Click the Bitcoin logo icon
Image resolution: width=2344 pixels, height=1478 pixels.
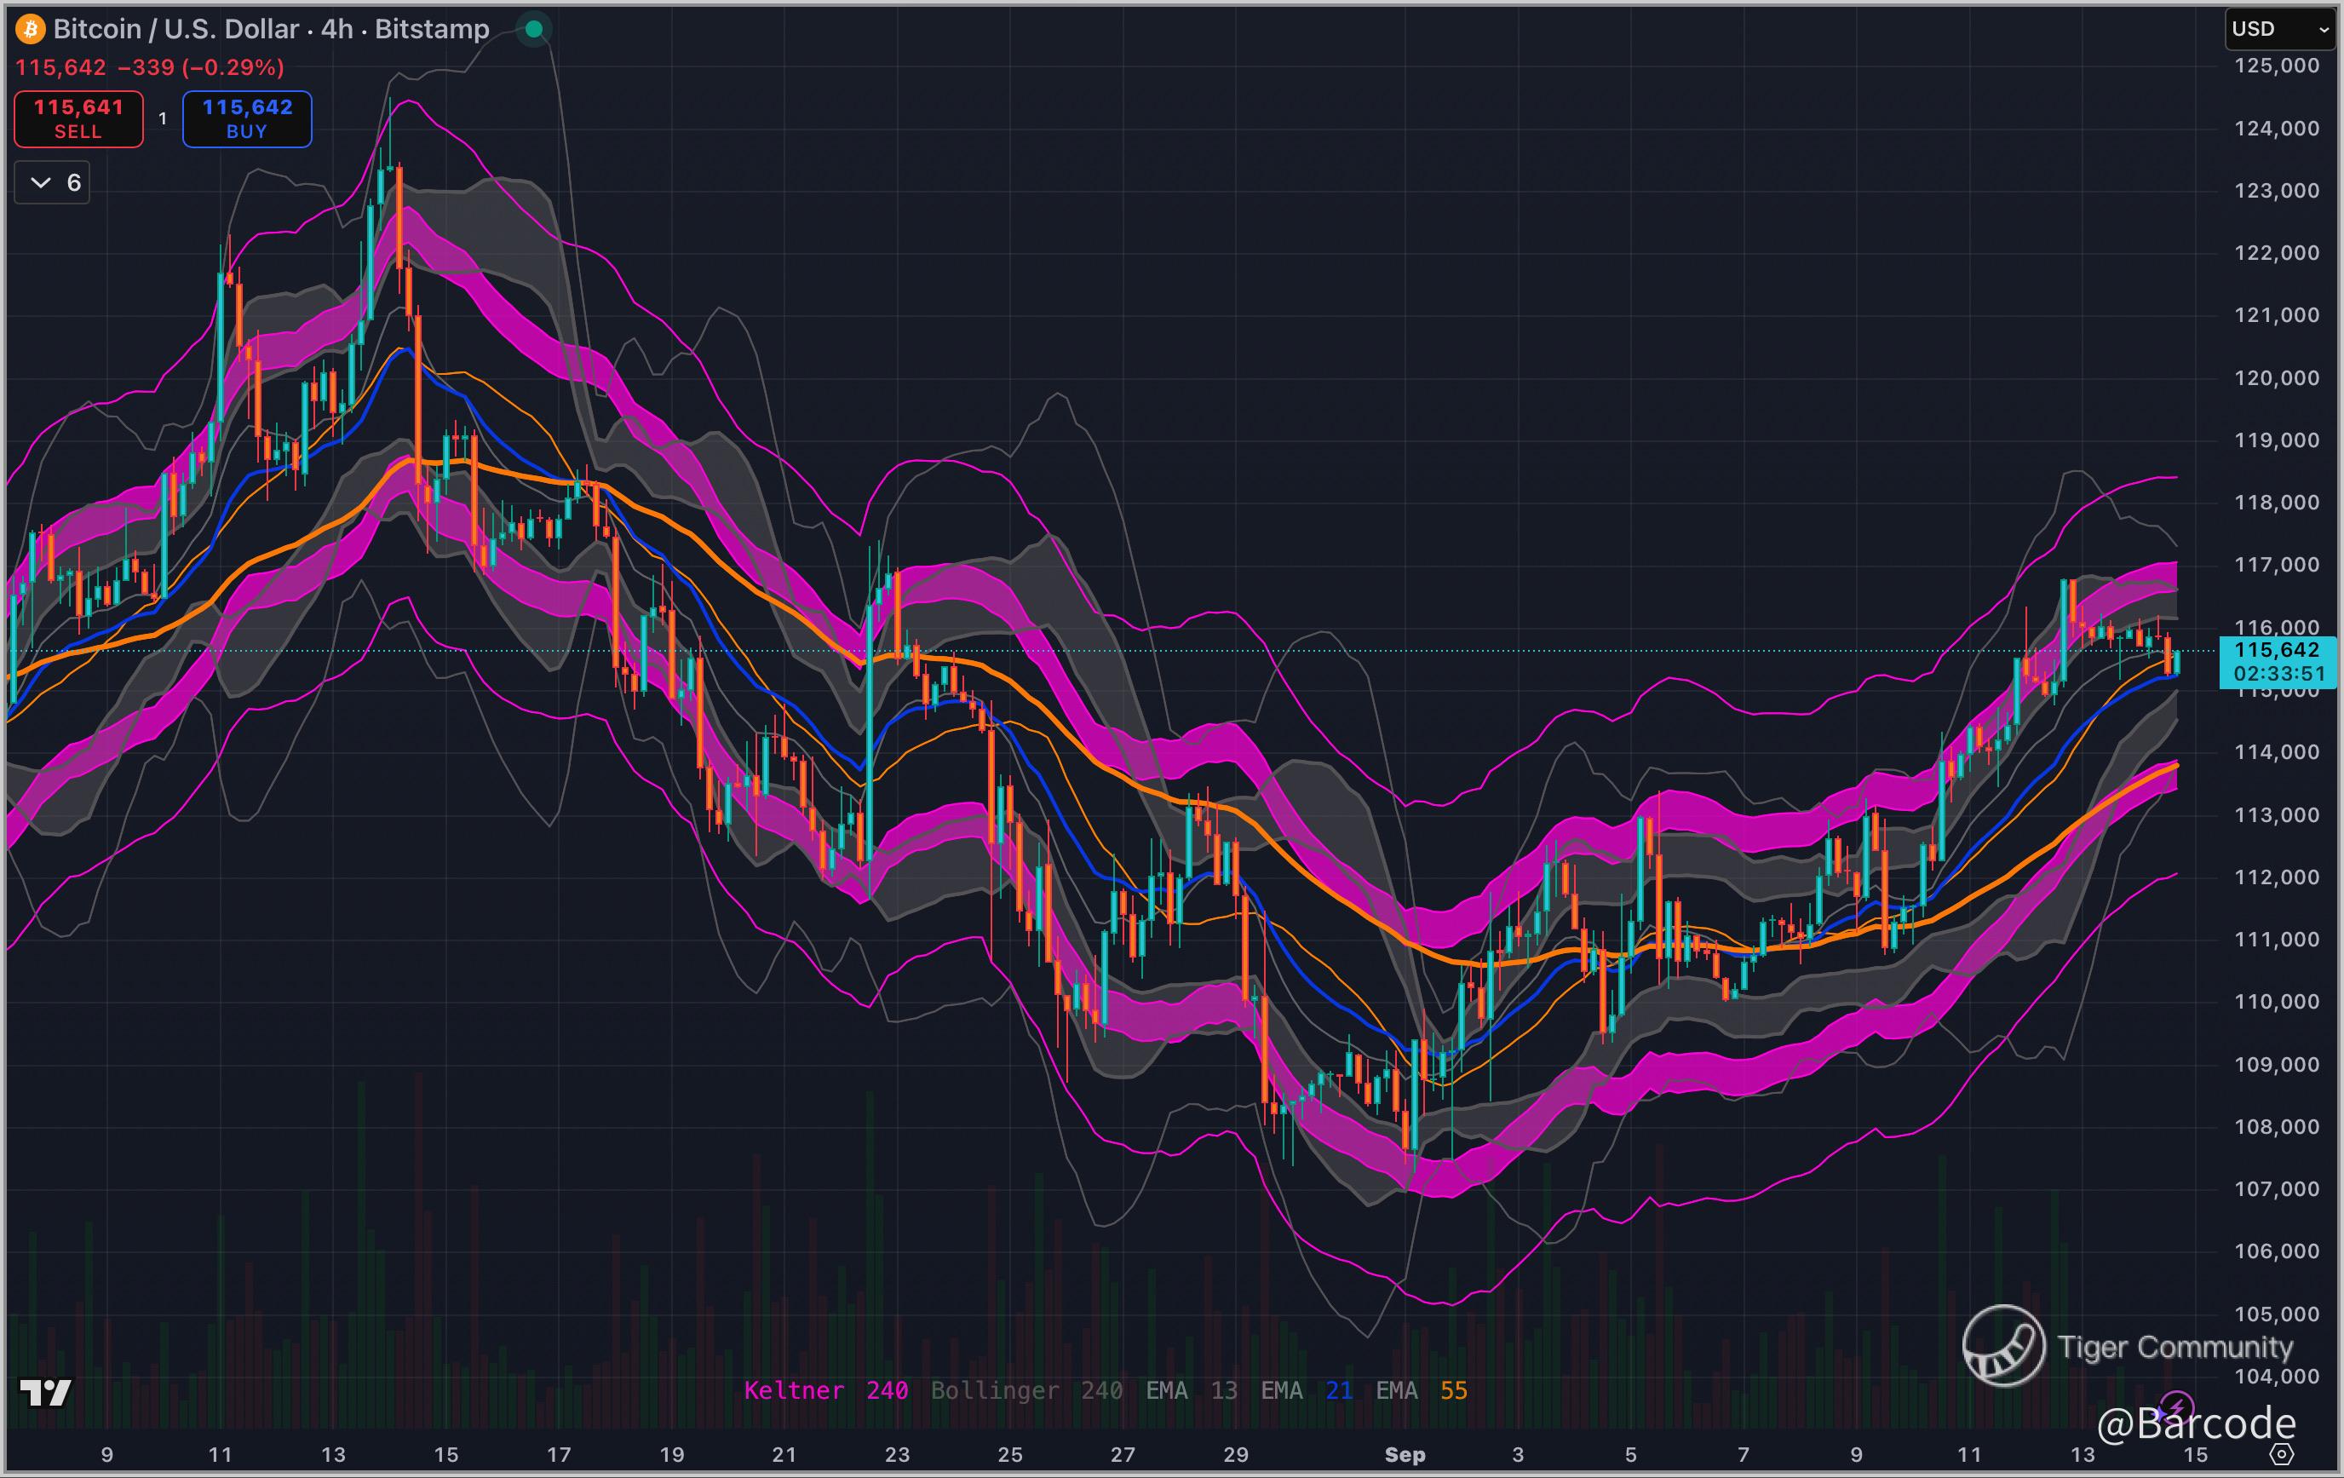click(30, 29)
